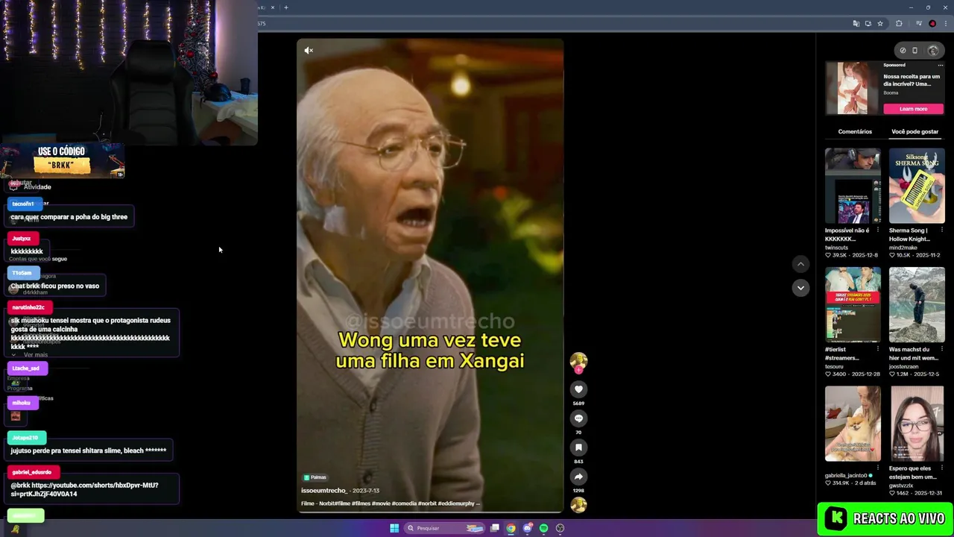The image size is (954, 537).
Task: Unmute the TikTok video with speaker icon
Action: coord(309,51)
